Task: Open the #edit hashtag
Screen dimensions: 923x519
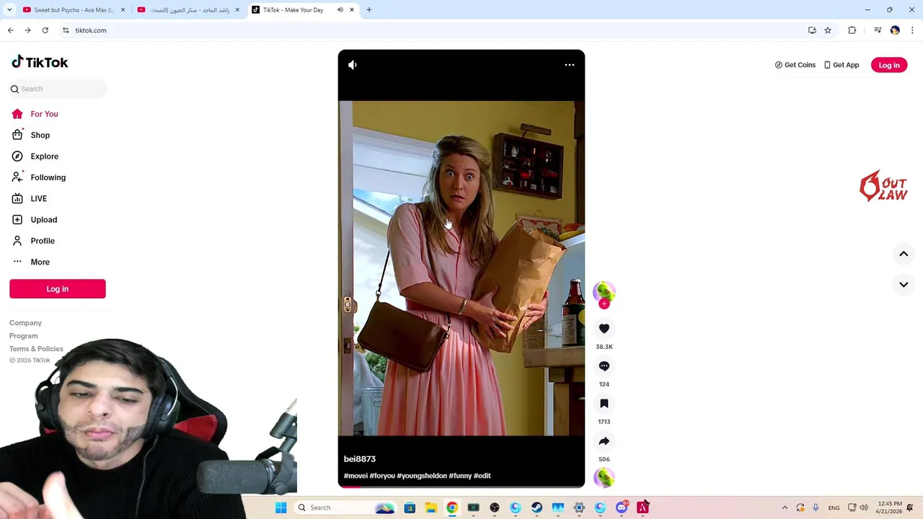Action: tap(482, 476)
